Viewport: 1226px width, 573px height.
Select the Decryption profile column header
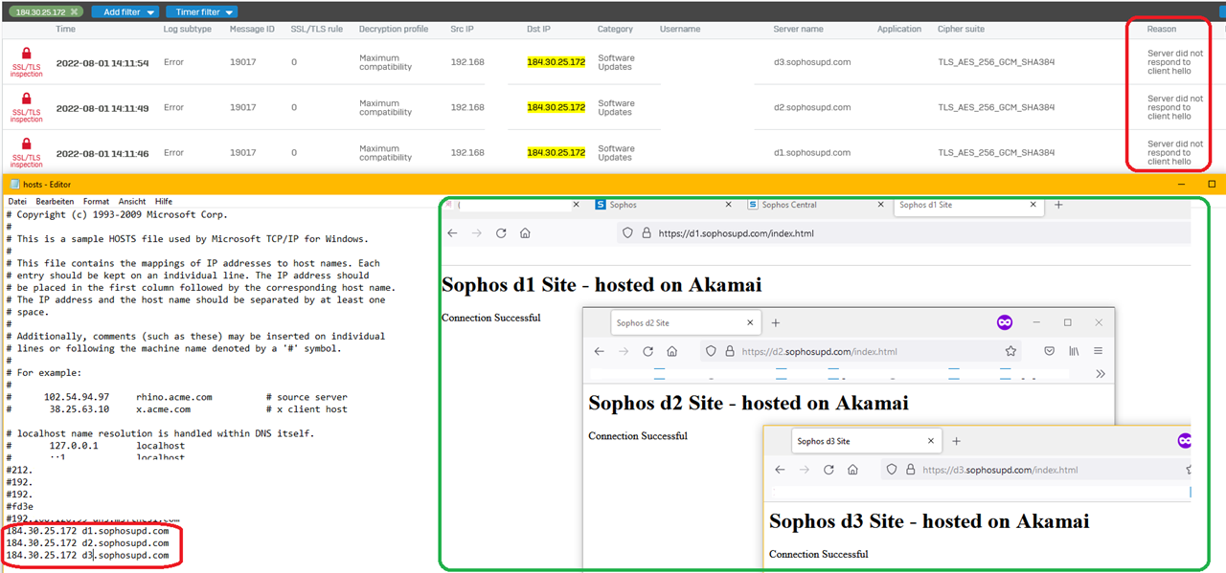[x=394, y=30]
